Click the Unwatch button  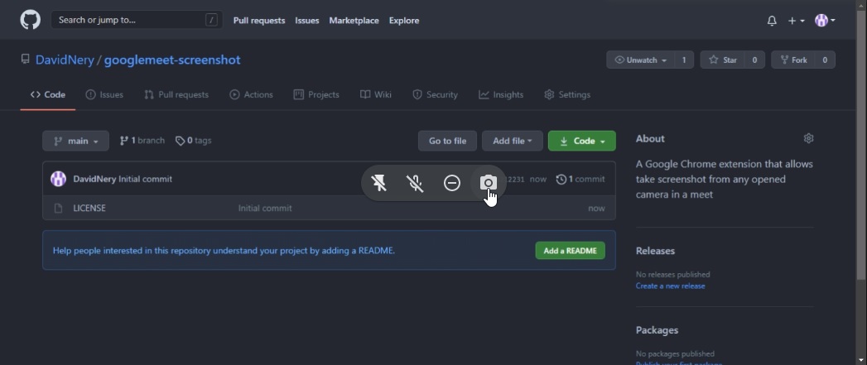pos(640,60)
